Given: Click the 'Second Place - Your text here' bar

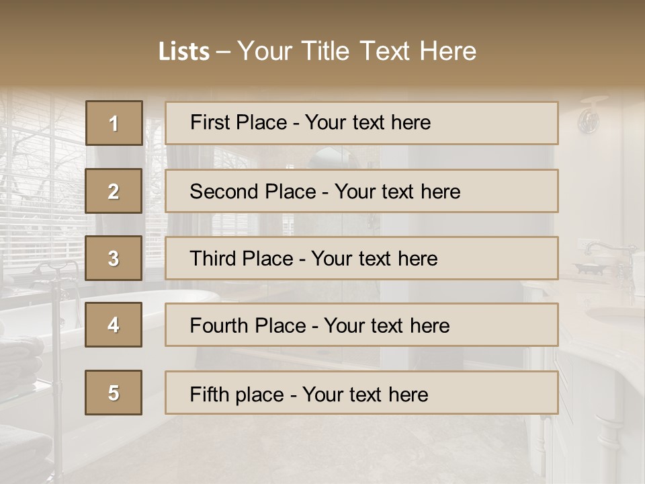Looking at the screenshot, I should point(361,191).
